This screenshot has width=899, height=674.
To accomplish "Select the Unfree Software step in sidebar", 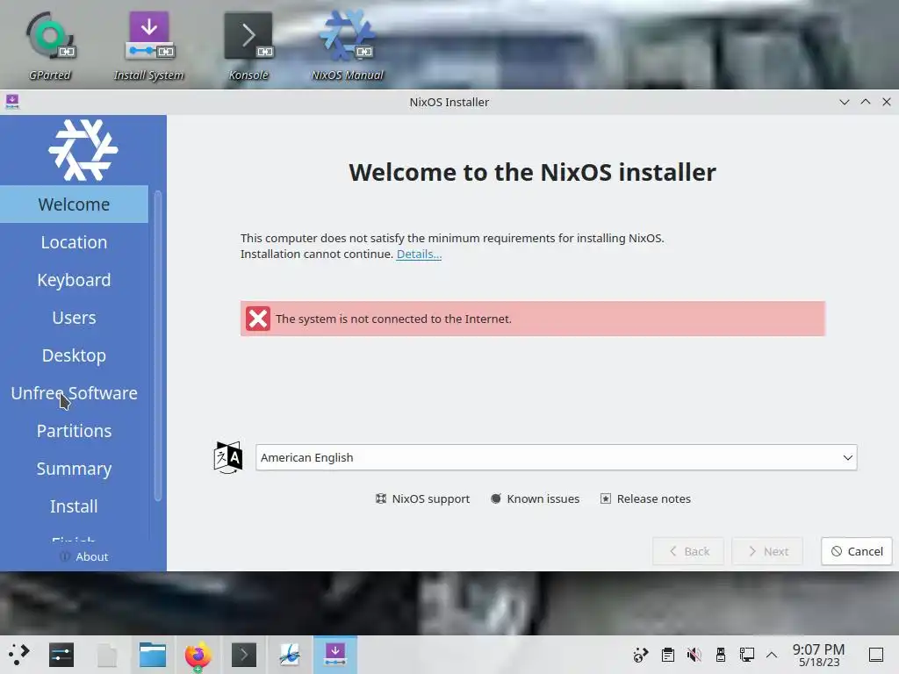I will pos(74,393).
